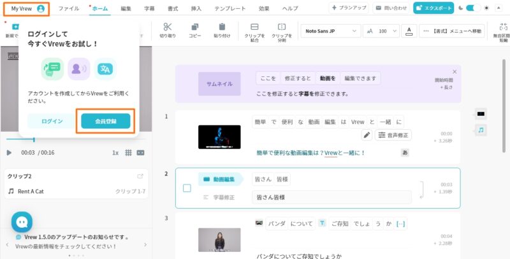The height and width of the screenshot is (259, 510).
Task: Toggle the subtitle display icon in preview
Action: click(x=140, y=153)
